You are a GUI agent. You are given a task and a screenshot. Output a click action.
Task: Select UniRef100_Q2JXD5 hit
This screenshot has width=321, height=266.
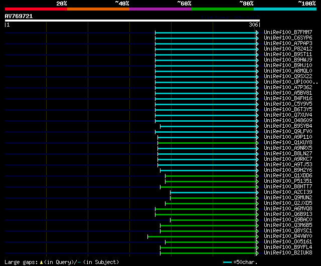pyautogui.click(x=288, y=203)
